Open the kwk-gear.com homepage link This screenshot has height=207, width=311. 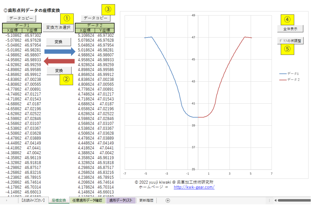[194, 187]
